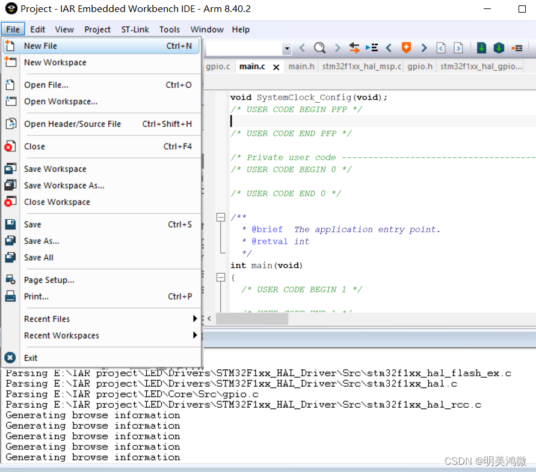Click the Open Header/Source File icon

[10, 124]
